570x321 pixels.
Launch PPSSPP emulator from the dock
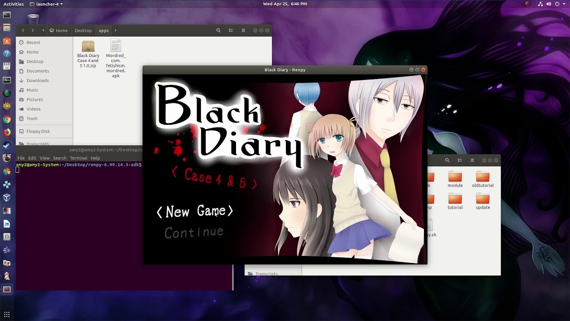point(7,185)
